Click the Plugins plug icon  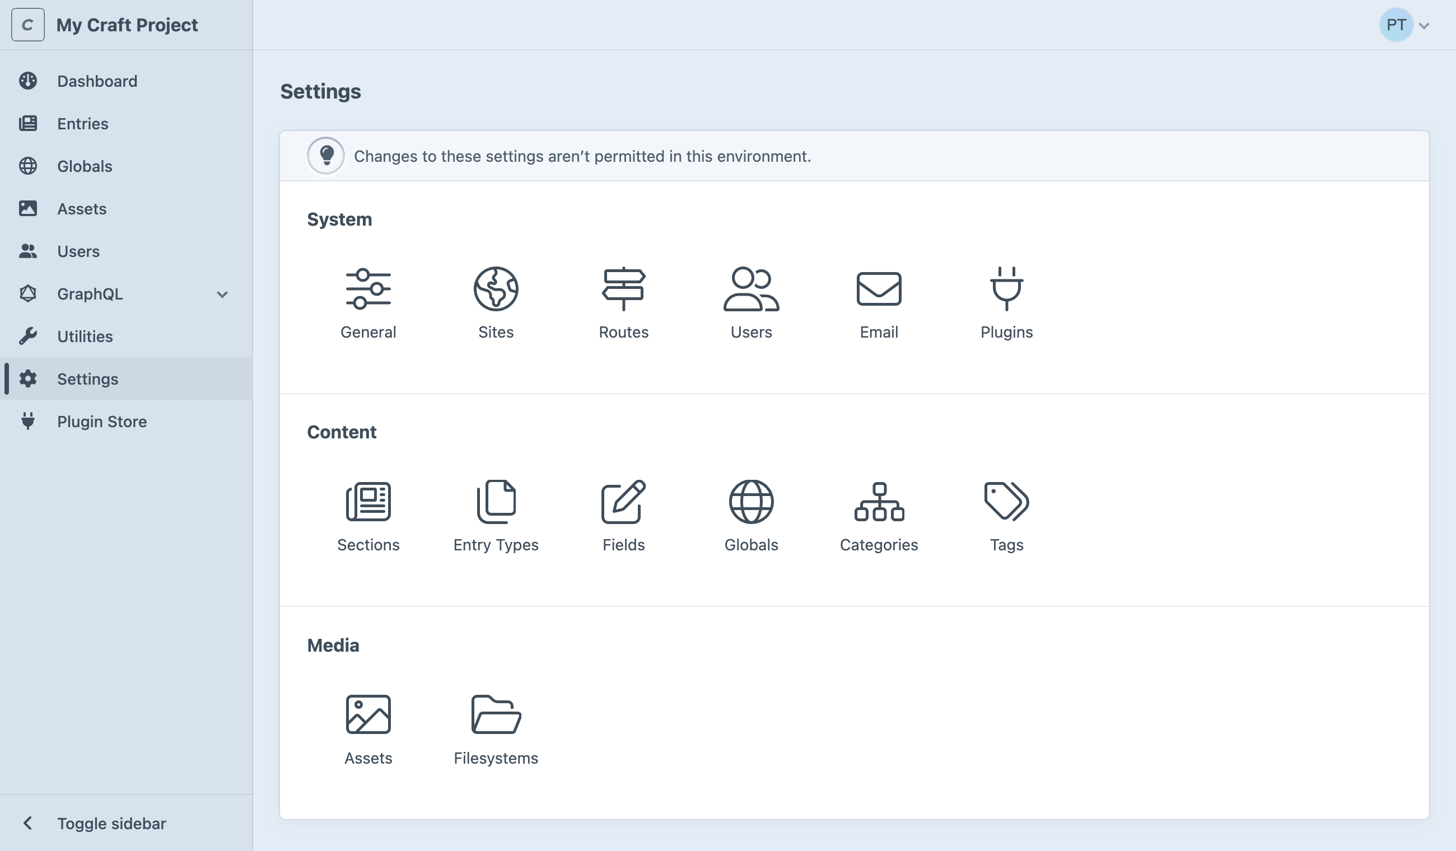1006,288
